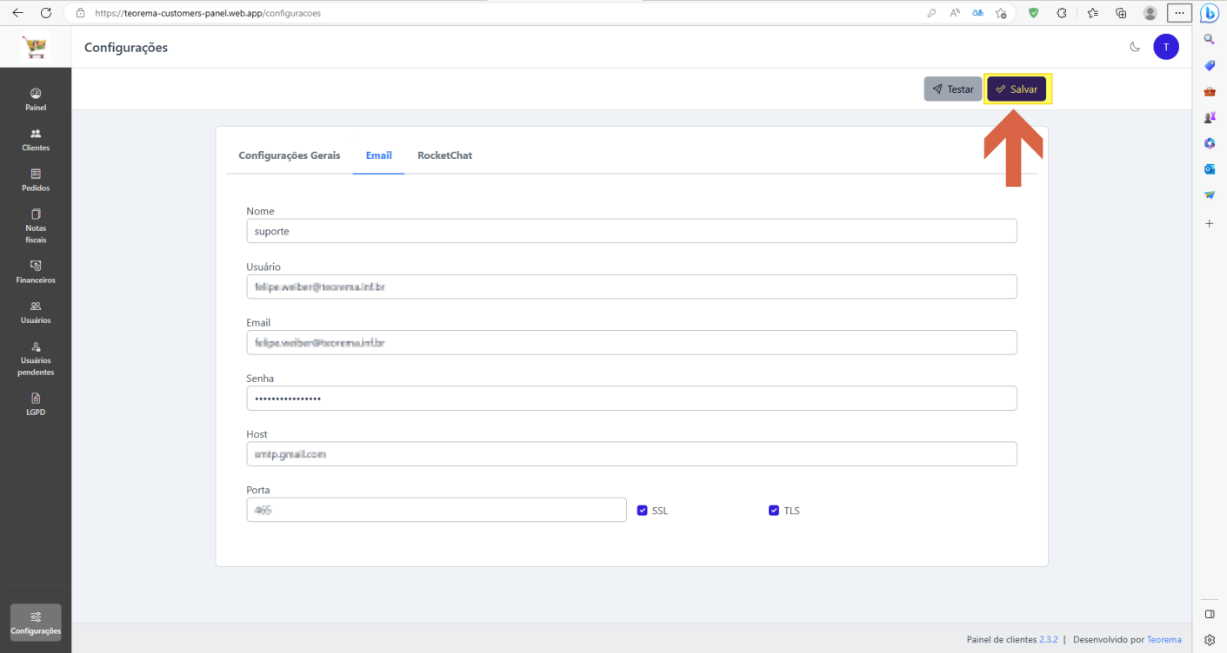This screenshot has height=653, width=1227.
Task: Open browser collections icon
Action: coord(1121,13)
